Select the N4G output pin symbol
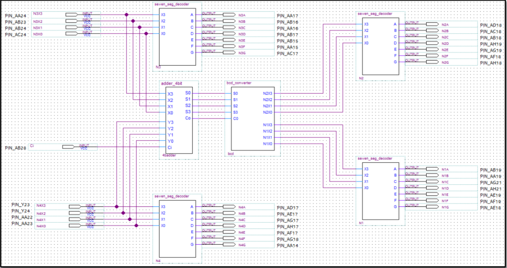This screenshot has width=507, height=268. tap(229, 245)
